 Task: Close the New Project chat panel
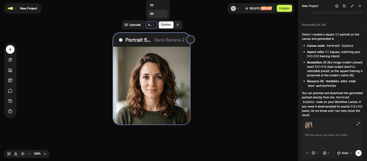point(360,6)
